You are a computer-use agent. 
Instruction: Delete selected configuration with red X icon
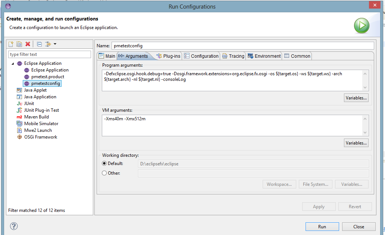point(28,44)
